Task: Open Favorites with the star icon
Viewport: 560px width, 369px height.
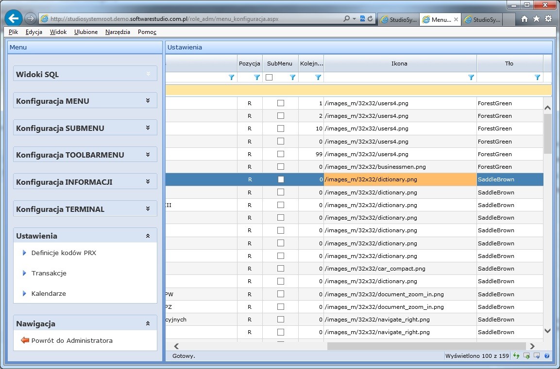Action: coord(536,19)
